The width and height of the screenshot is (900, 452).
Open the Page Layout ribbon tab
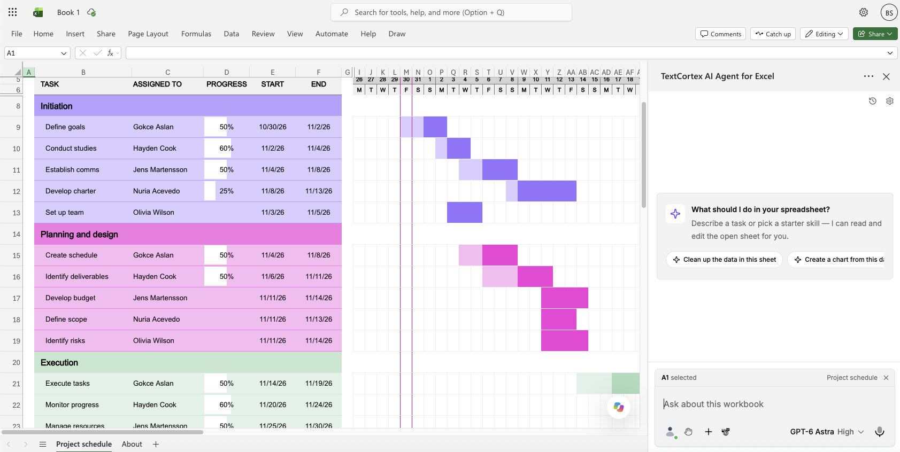coord(148,34)
